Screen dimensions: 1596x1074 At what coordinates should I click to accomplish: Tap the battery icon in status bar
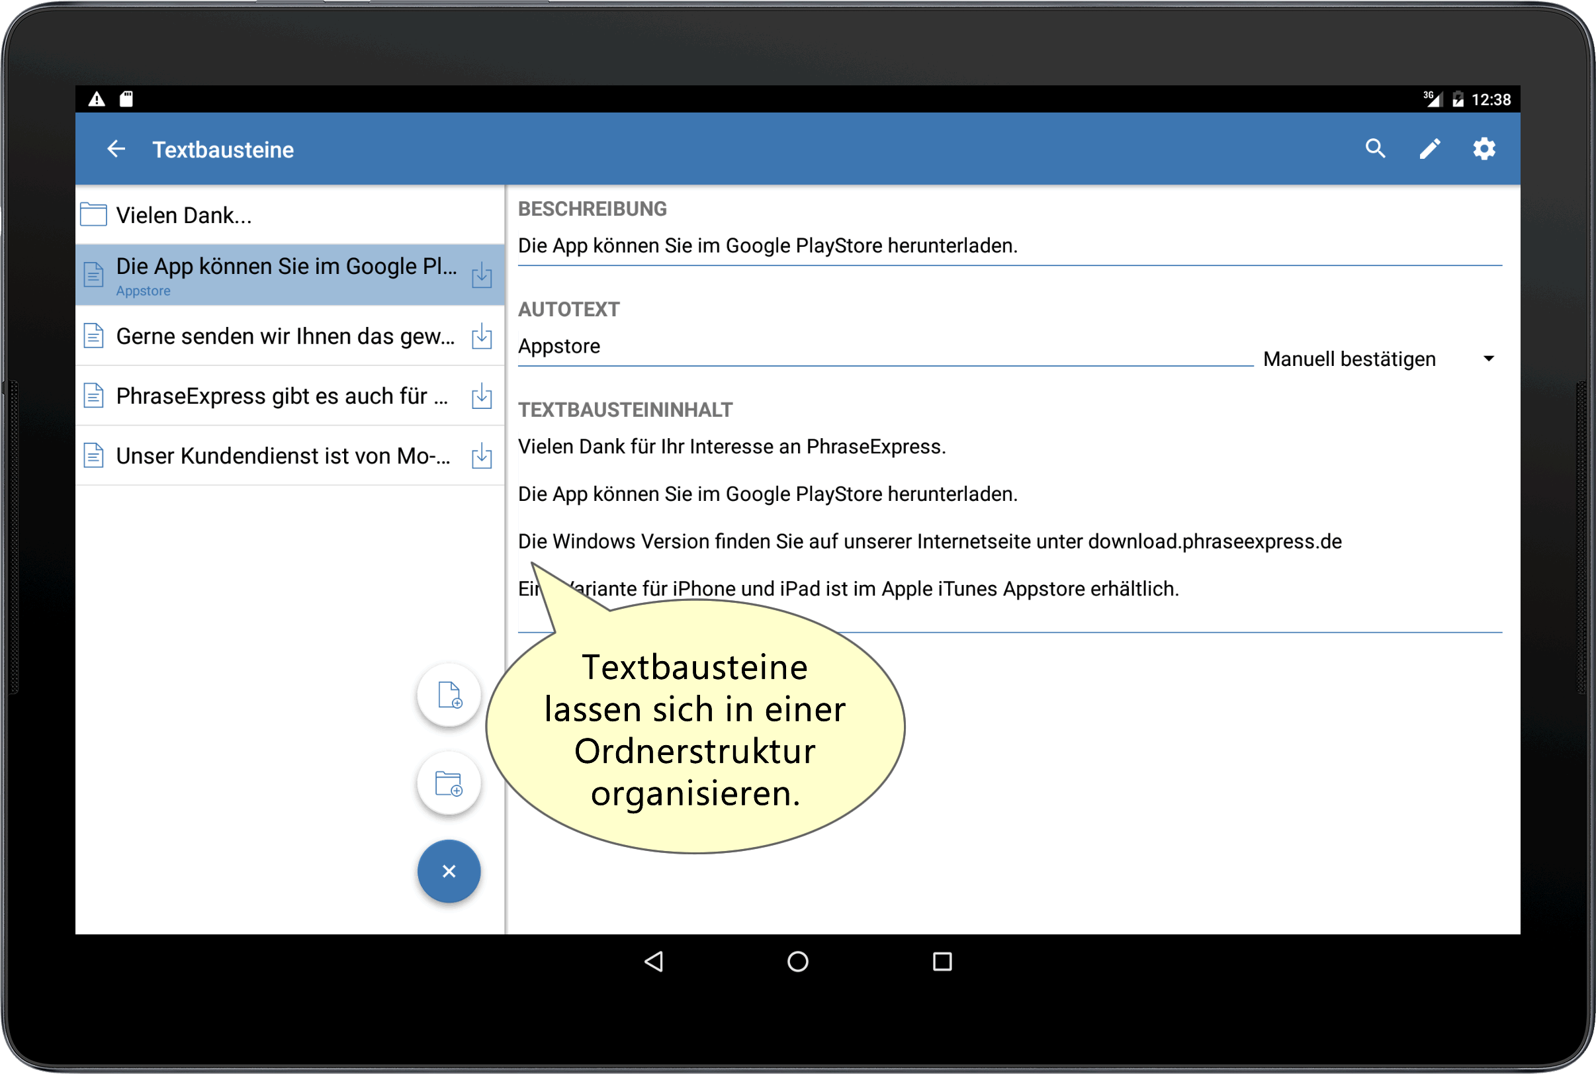click(x=1458, y=99)
